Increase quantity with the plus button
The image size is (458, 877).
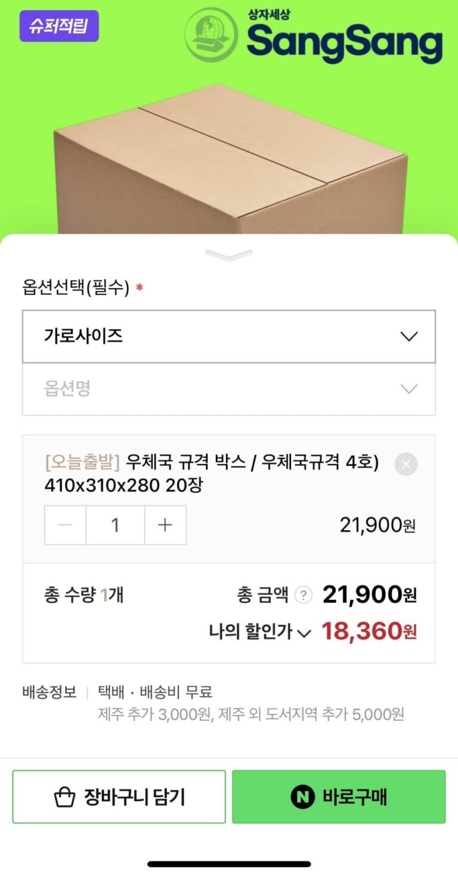(x=165, y=525)
